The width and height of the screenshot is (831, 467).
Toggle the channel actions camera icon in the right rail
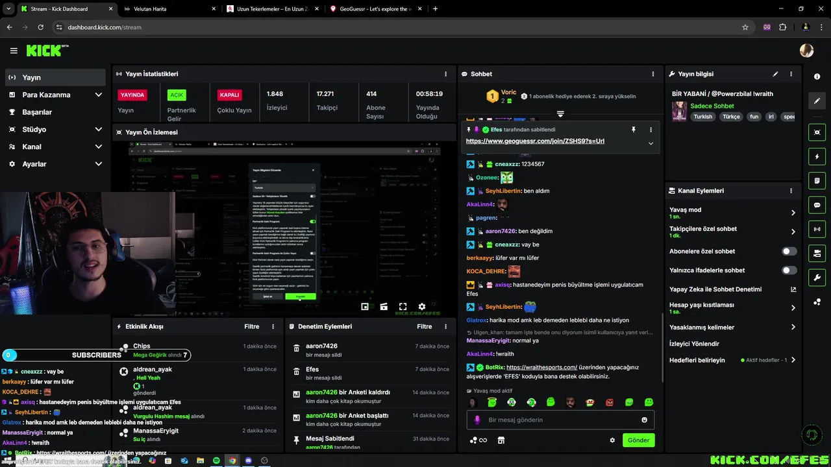point(817,253)
